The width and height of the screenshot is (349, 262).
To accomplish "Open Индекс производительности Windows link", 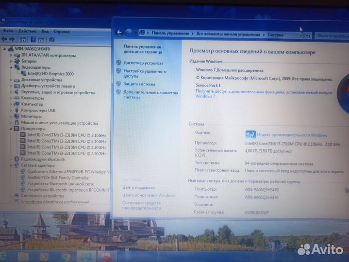I will pos(292,135).
